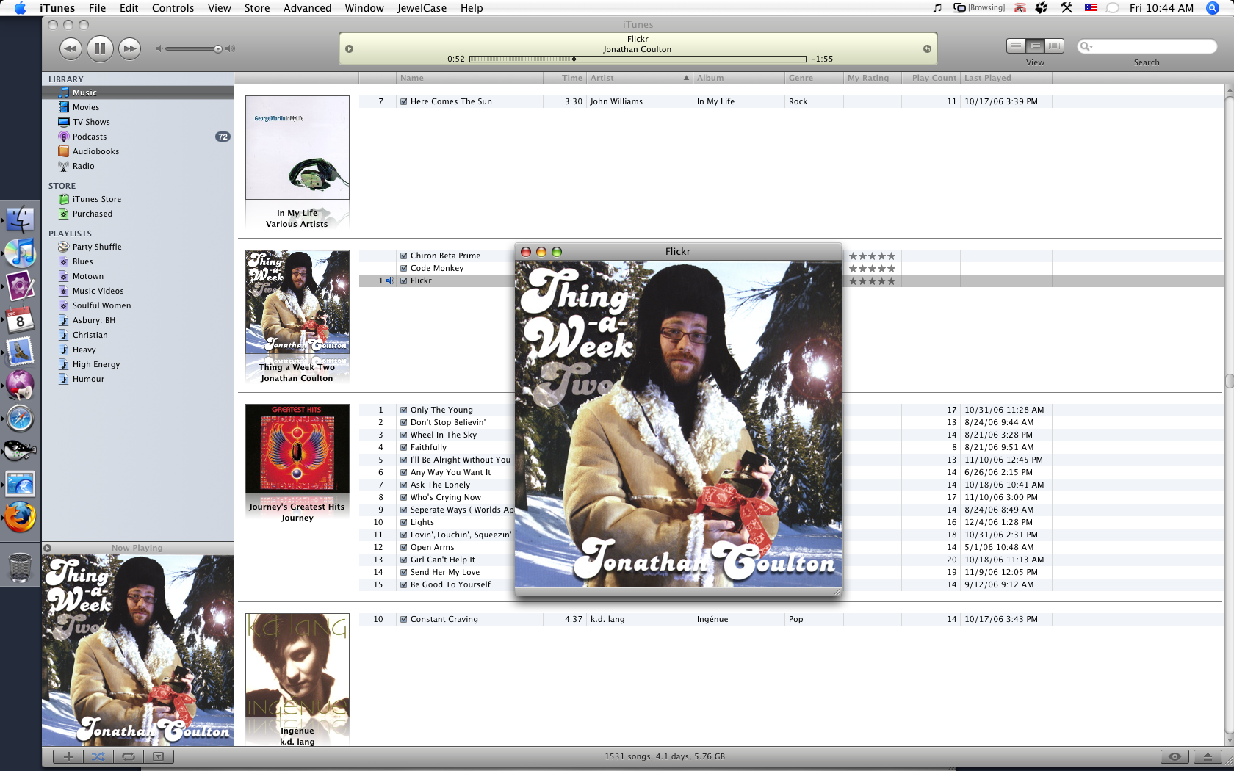1234x771 pixels.
Task: Click the display info left arrow in status display
Action: point(350,49)
